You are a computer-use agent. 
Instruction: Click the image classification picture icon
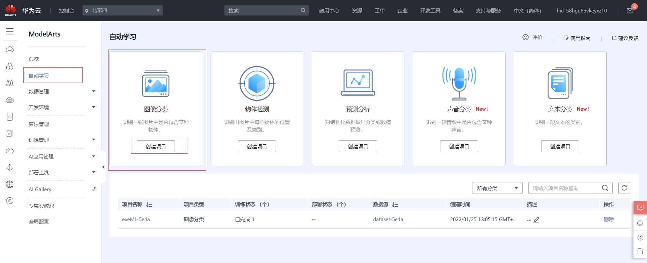click(156, 83)
